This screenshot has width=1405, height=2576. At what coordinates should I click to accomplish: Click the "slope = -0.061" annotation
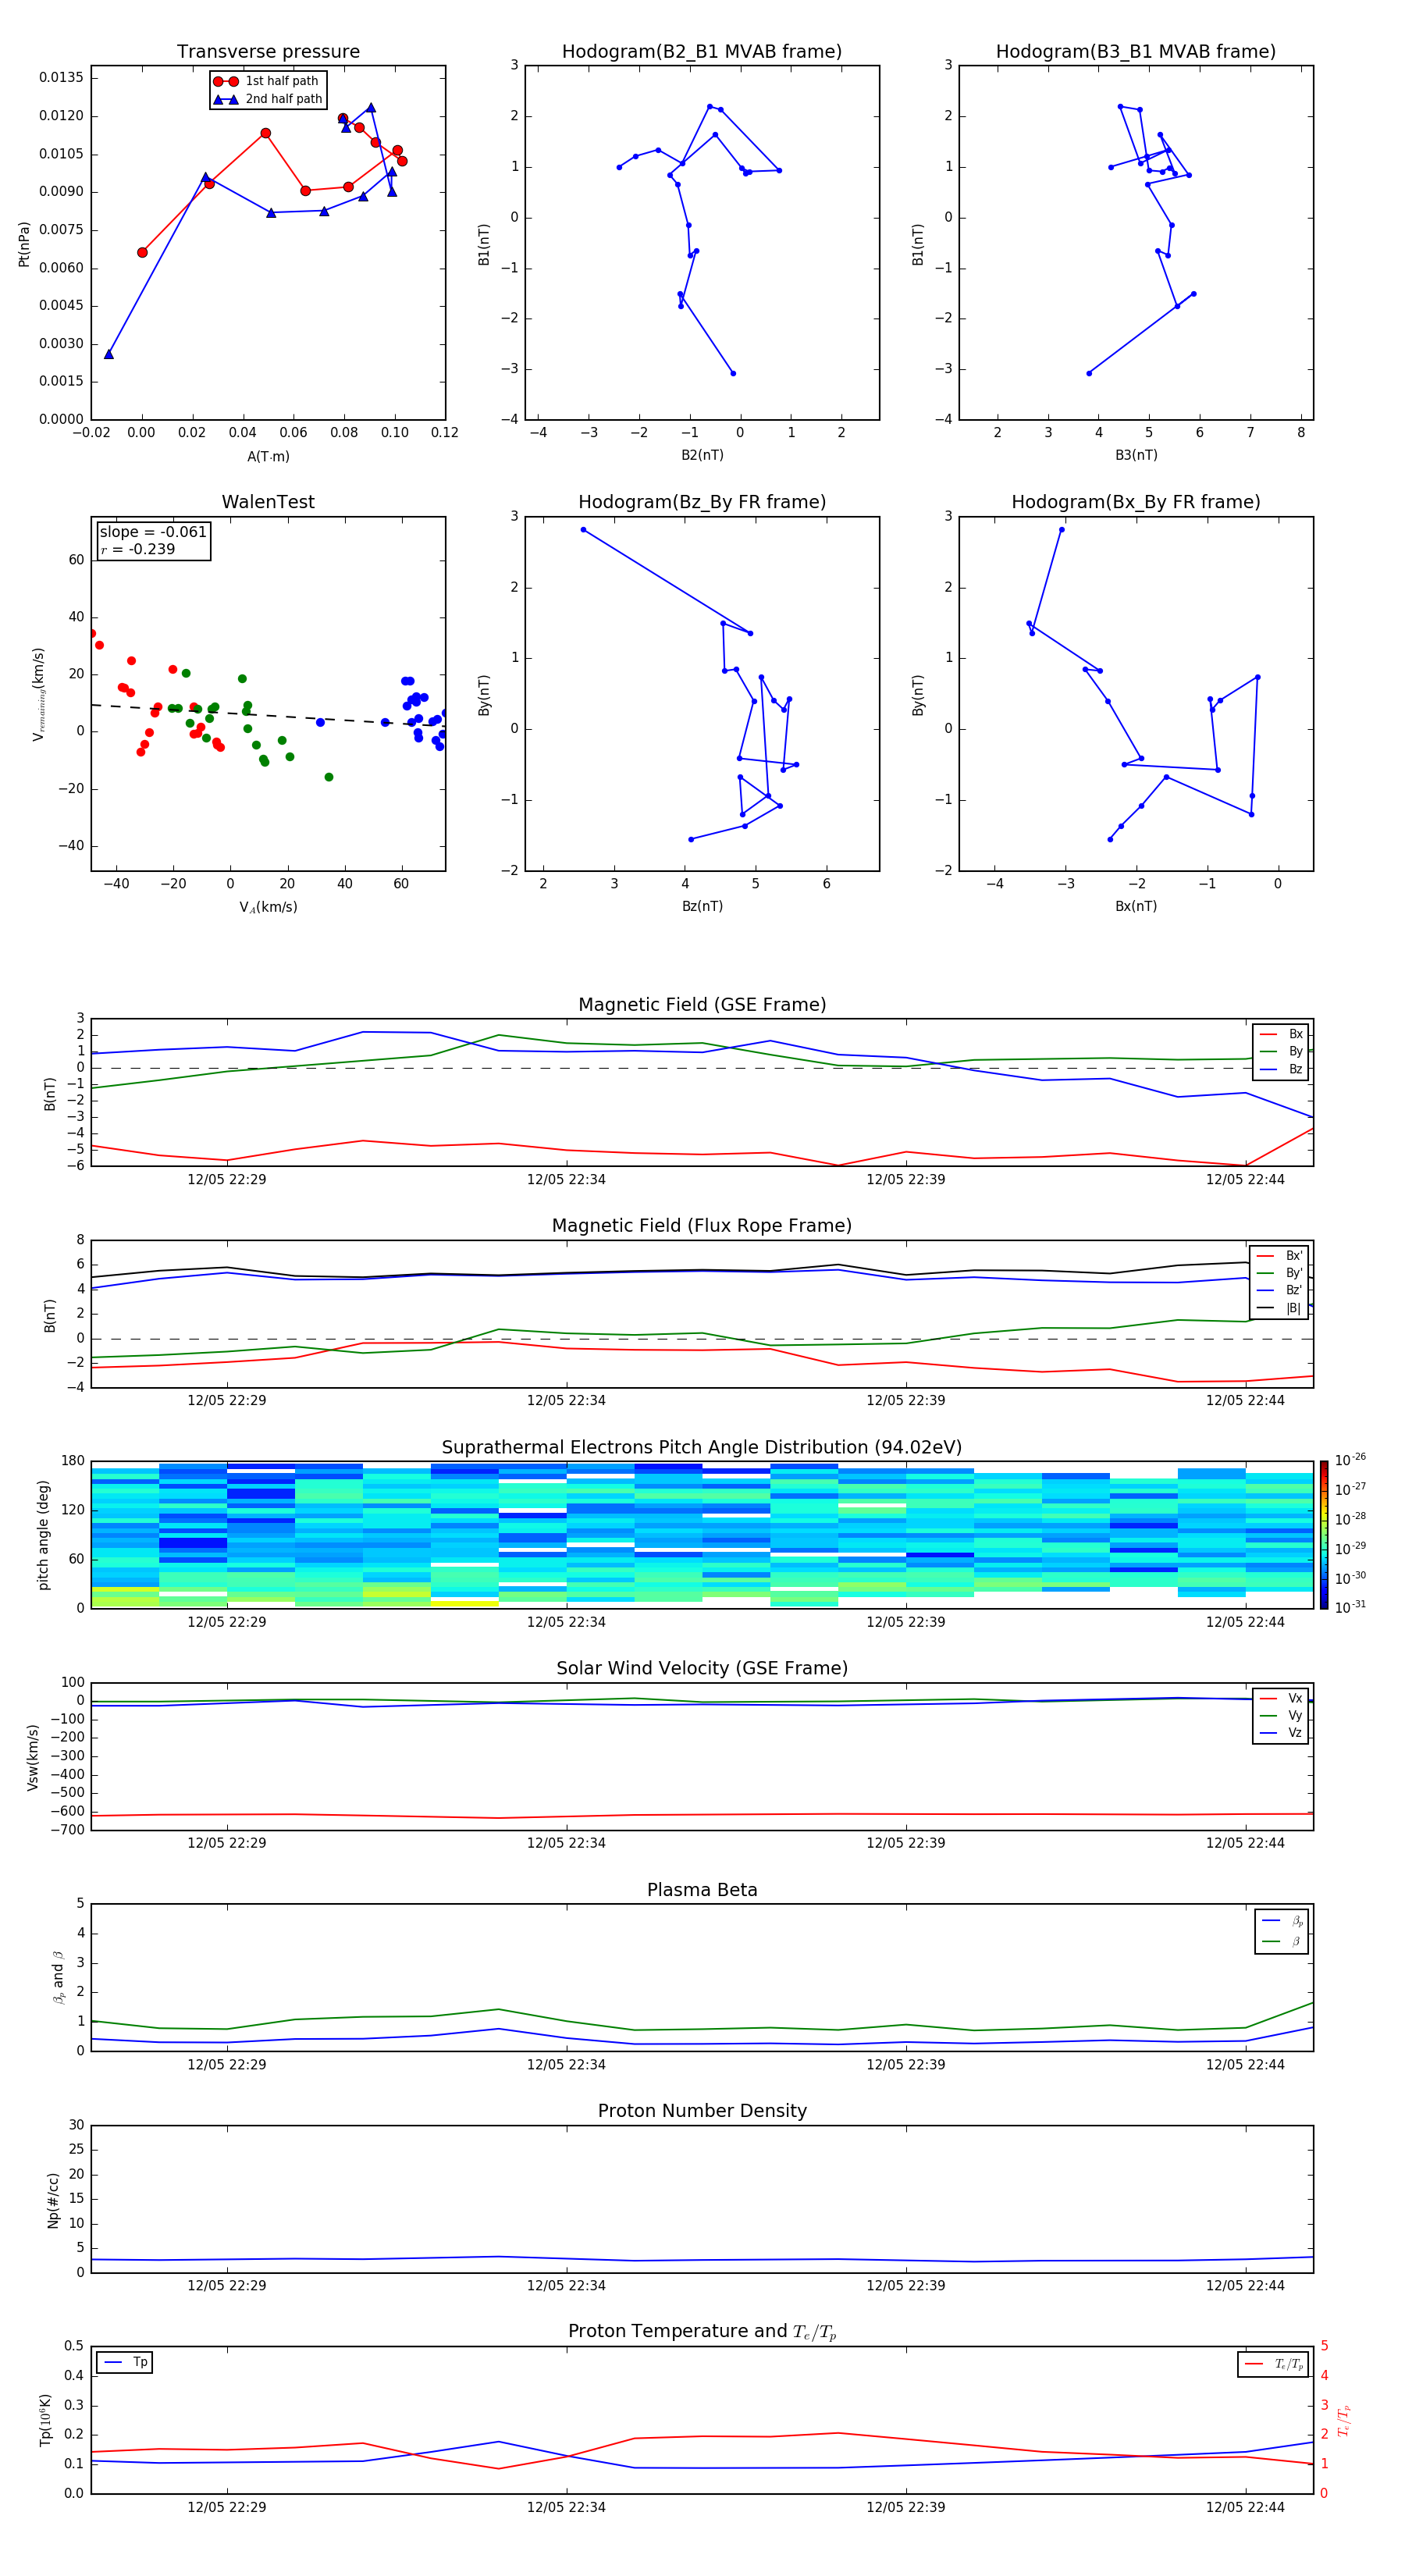[153, 532]
